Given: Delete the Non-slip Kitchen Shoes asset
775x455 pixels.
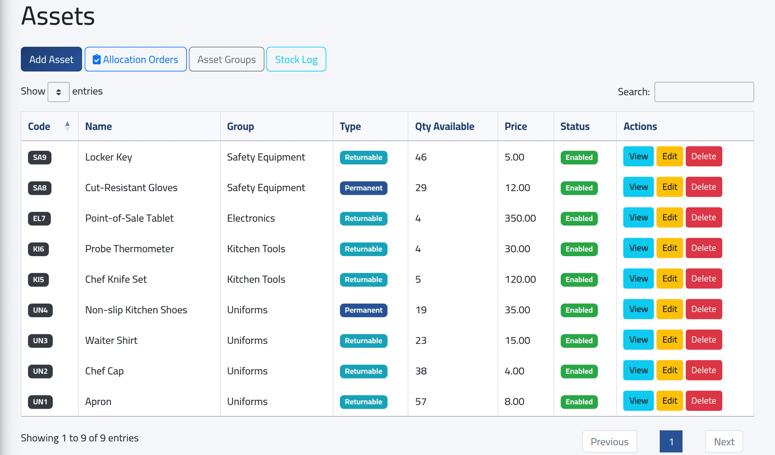Looking at the screenshot, I should click(704, 309).
